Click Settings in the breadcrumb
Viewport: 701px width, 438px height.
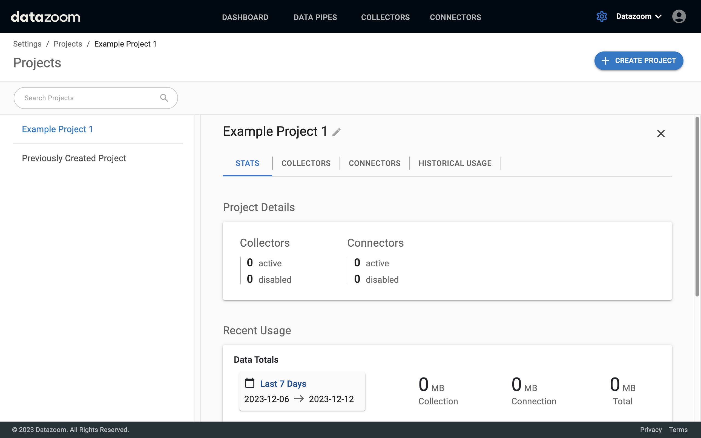[27, 44]
